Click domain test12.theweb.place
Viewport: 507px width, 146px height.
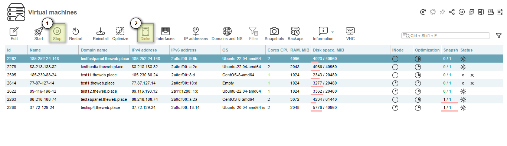pos(99,91)
